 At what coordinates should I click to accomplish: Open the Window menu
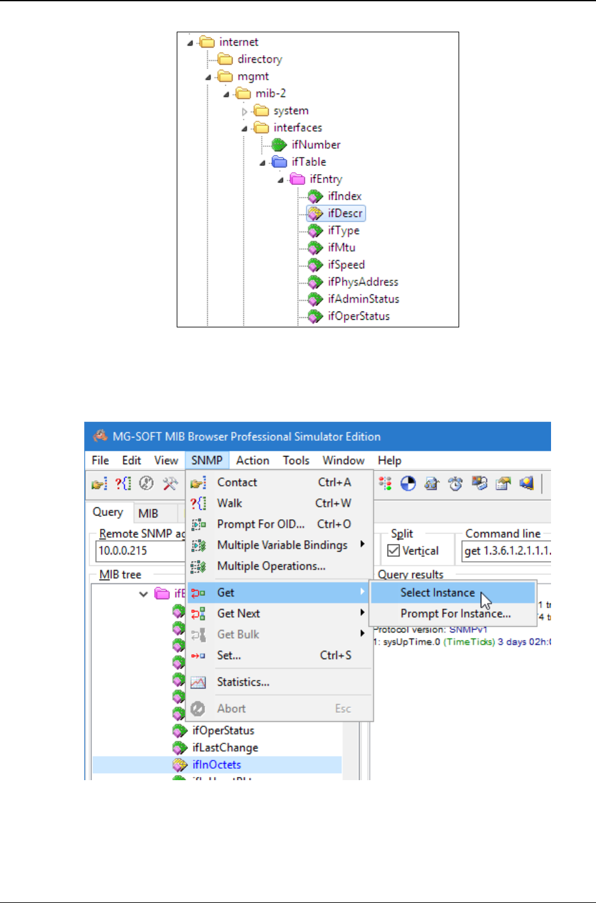pyautogui.click(x=343, y=460)
